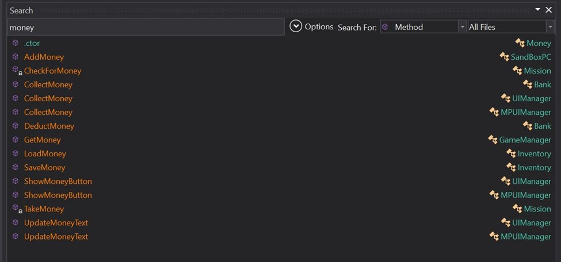Select CollectMoney in the Bank row
The width and height of the screenshot is (561, 262).
48,84
